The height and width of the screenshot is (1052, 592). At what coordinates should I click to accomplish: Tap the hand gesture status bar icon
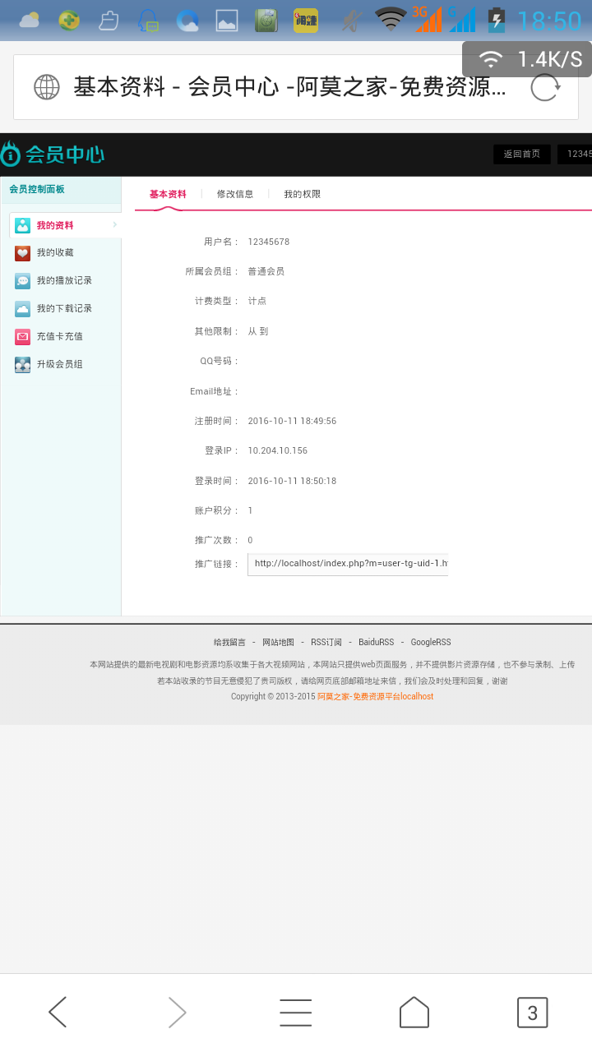tap(109, 21)
